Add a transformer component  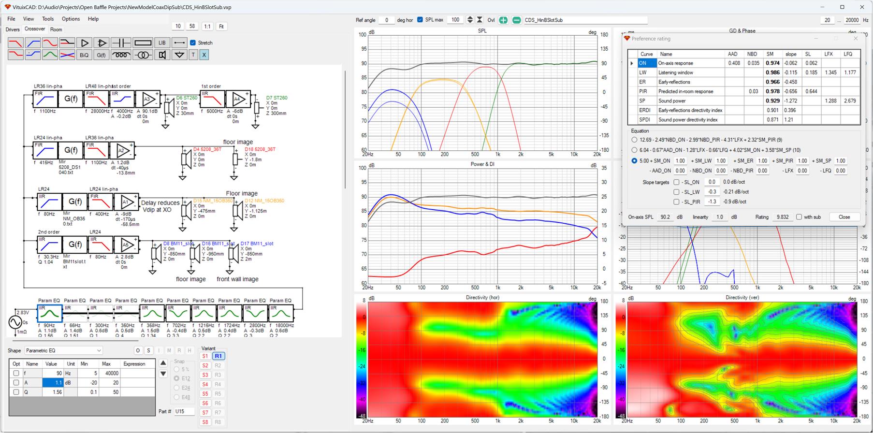[x=143, y=55]
